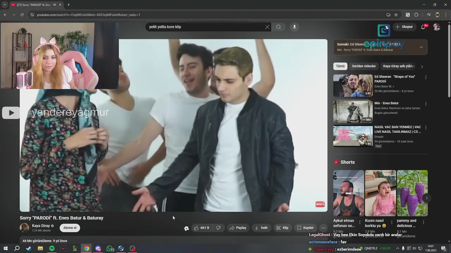The image size is (451, 253).
Task: Open Steam from taskbar
Action: 29,248
